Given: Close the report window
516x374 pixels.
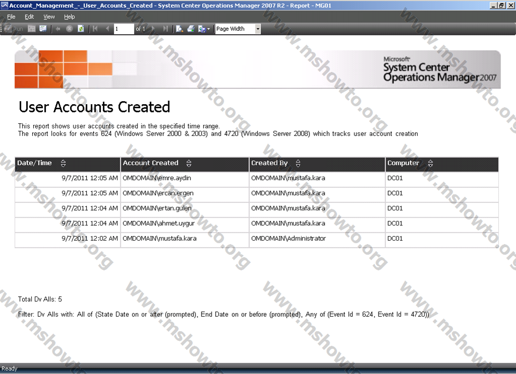Looking at the screenshot, I should point(510,5).
